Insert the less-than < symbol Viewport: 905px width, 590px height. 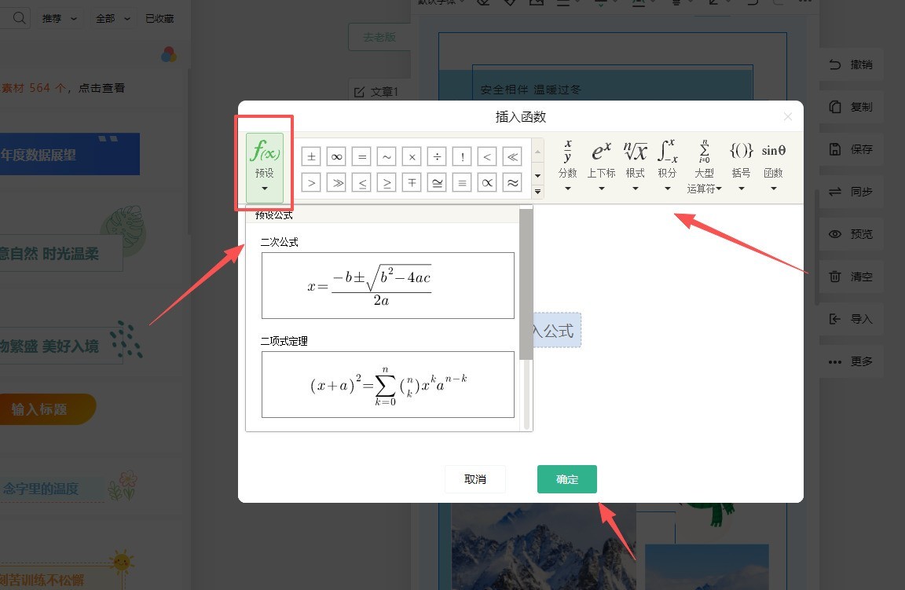coord(487,156)
